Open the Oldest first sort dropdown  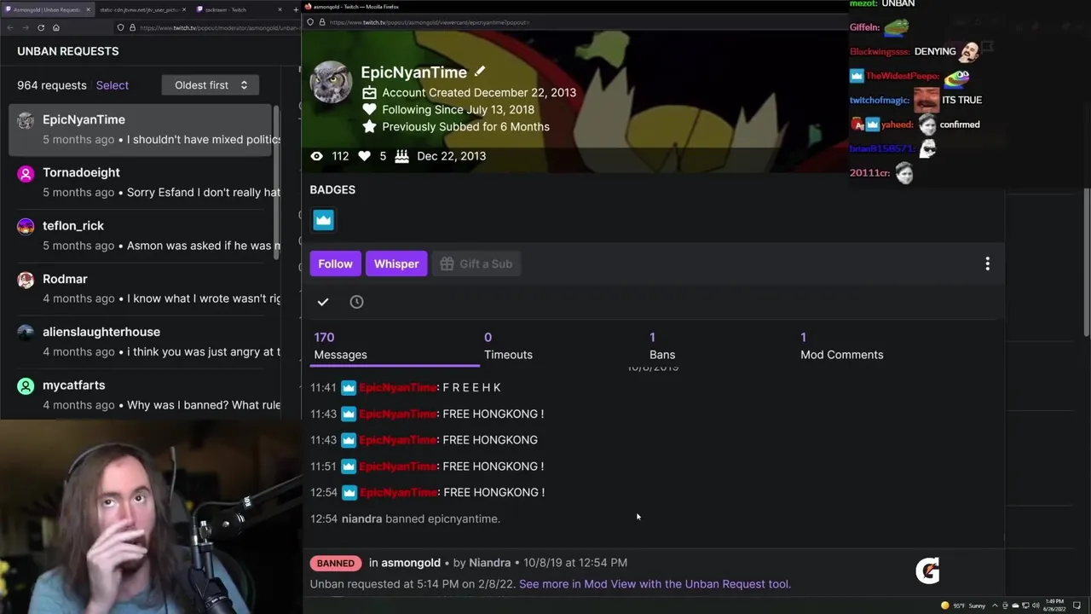click(210, 85)
